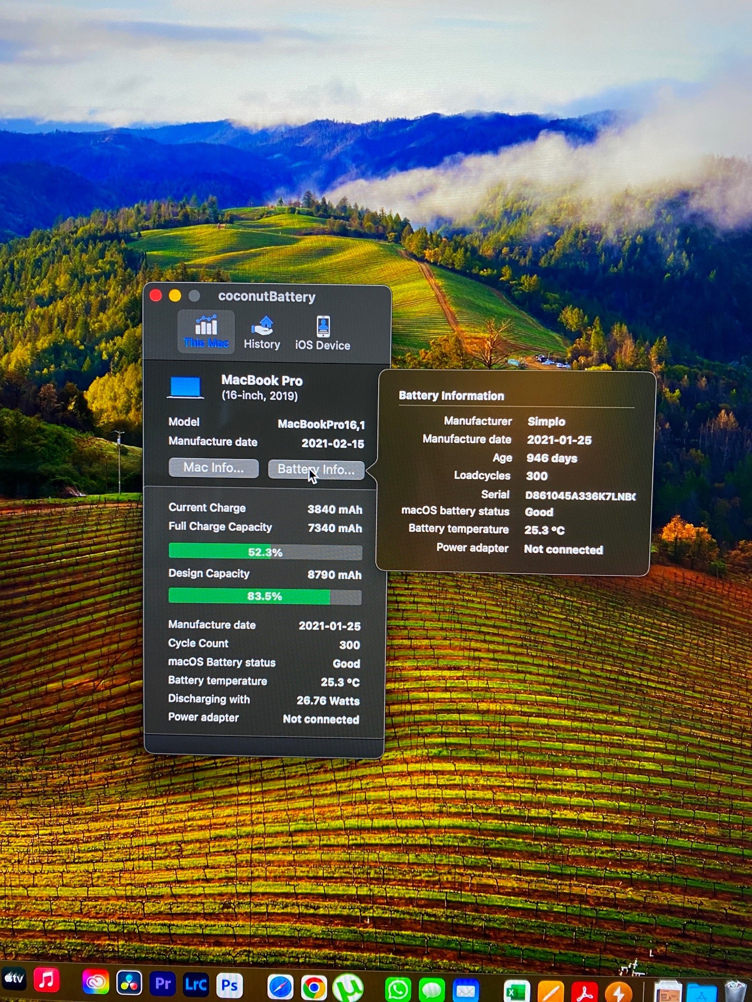Viewport: 752px width, 1002px height.
Task: Open Apple Music from the dock
Action: (47, 980)
